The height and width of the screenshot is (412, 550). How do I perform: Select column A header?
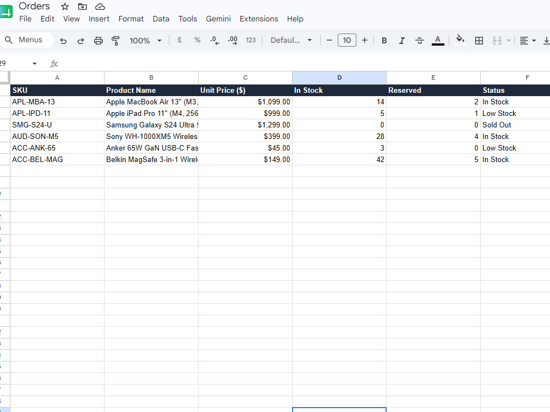tap(57, 78)
